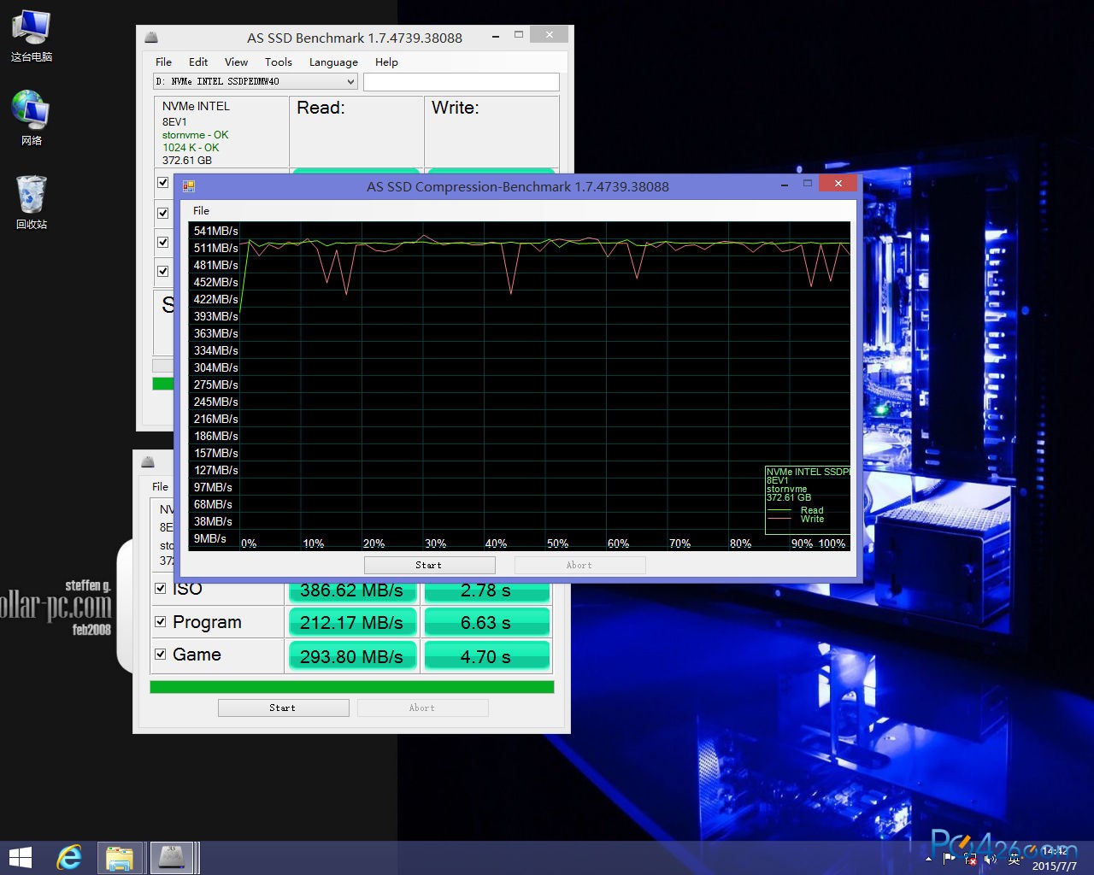Switch to AS SSD taskbar icon
Image resolution: width=1094 pixels, height=875 pixels.
(x=172, y=857)
